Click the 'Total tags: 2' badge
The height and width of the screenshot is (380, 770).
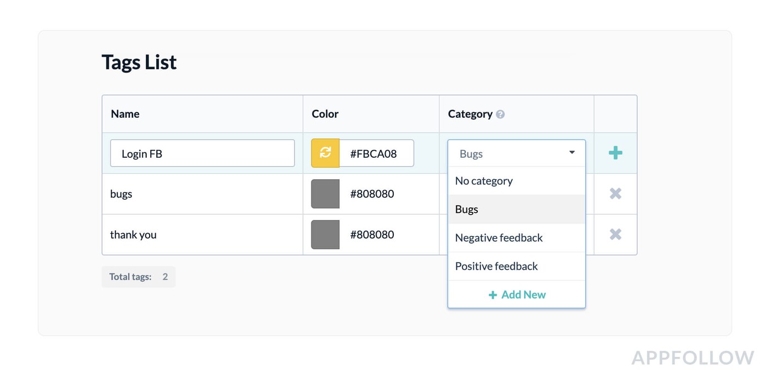(x=139, y=277)
